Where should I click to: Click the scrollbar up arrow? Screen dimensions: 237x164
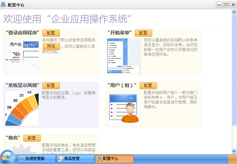pos(234,12)
